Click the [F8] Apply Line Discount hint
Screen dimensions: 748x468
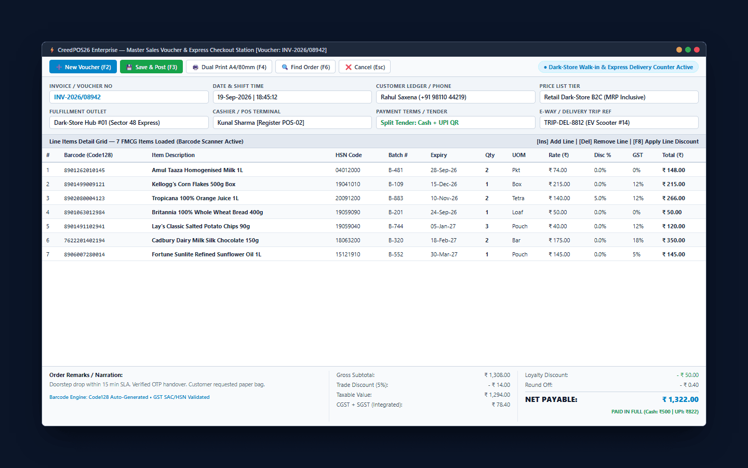tap(666, 141)
